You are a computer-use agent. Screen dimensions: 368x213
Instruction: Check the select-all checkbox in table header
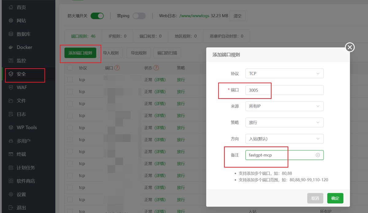click(70, 68)
